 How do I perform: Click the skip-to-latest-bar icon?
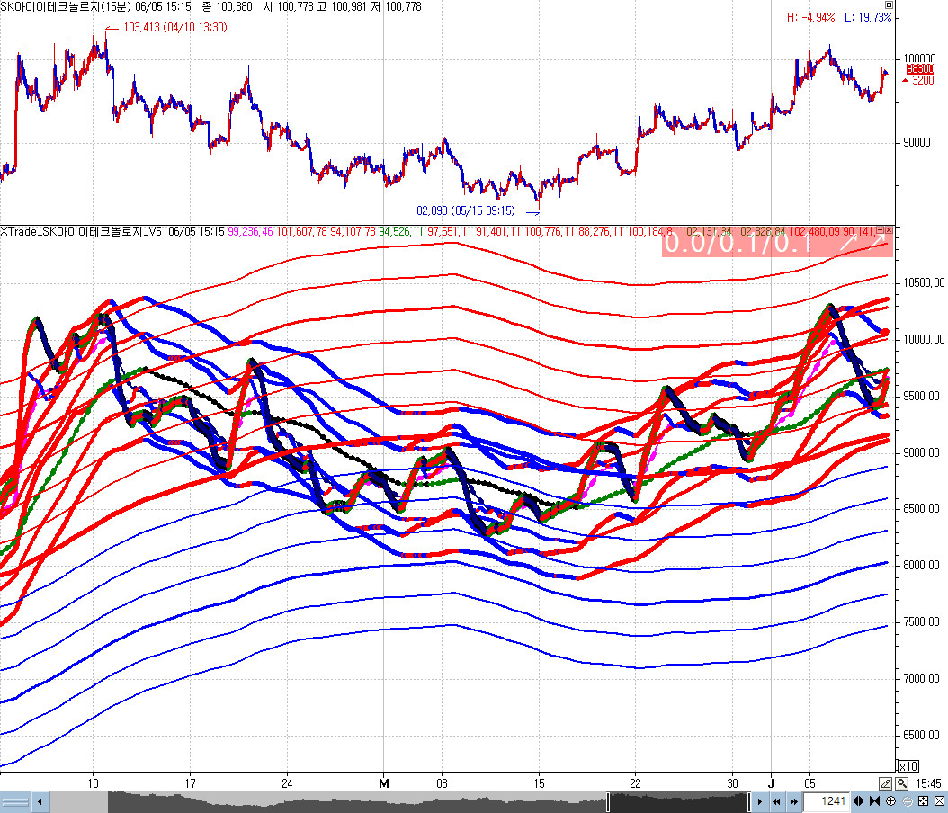(875, 800)
